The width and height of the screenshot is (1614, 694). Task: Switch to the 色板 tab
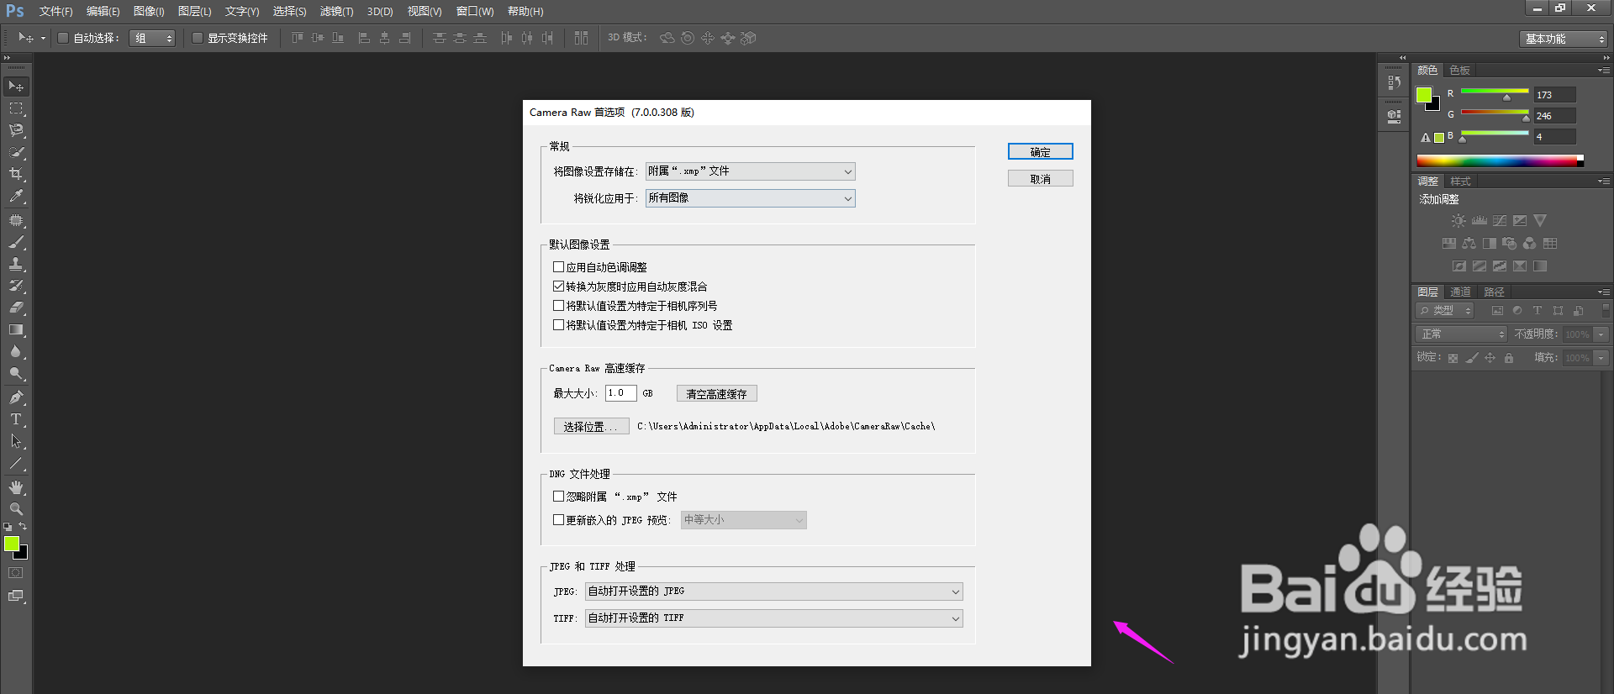click(1460, 71)
